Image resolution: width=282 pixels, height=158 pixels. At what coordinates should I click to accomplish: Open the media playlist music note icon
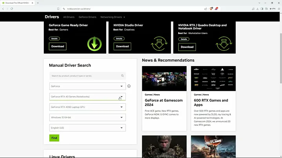click(253, 9)
